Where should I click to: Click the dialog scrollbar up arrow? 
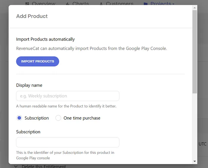point(195,7)
